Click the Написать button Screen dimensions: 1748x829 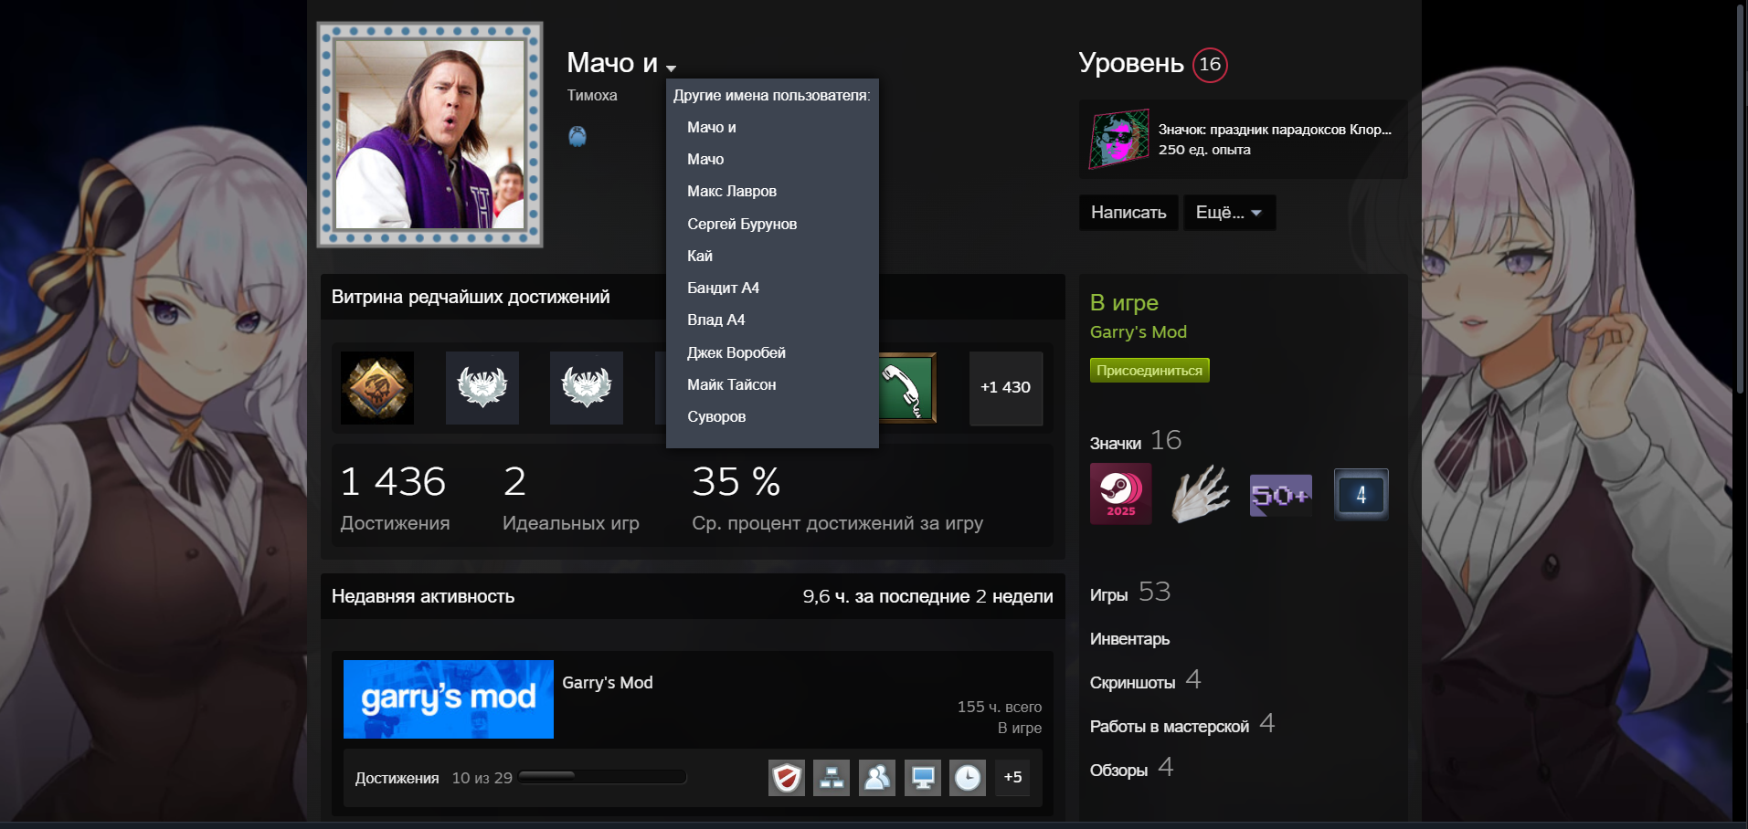1128,212
